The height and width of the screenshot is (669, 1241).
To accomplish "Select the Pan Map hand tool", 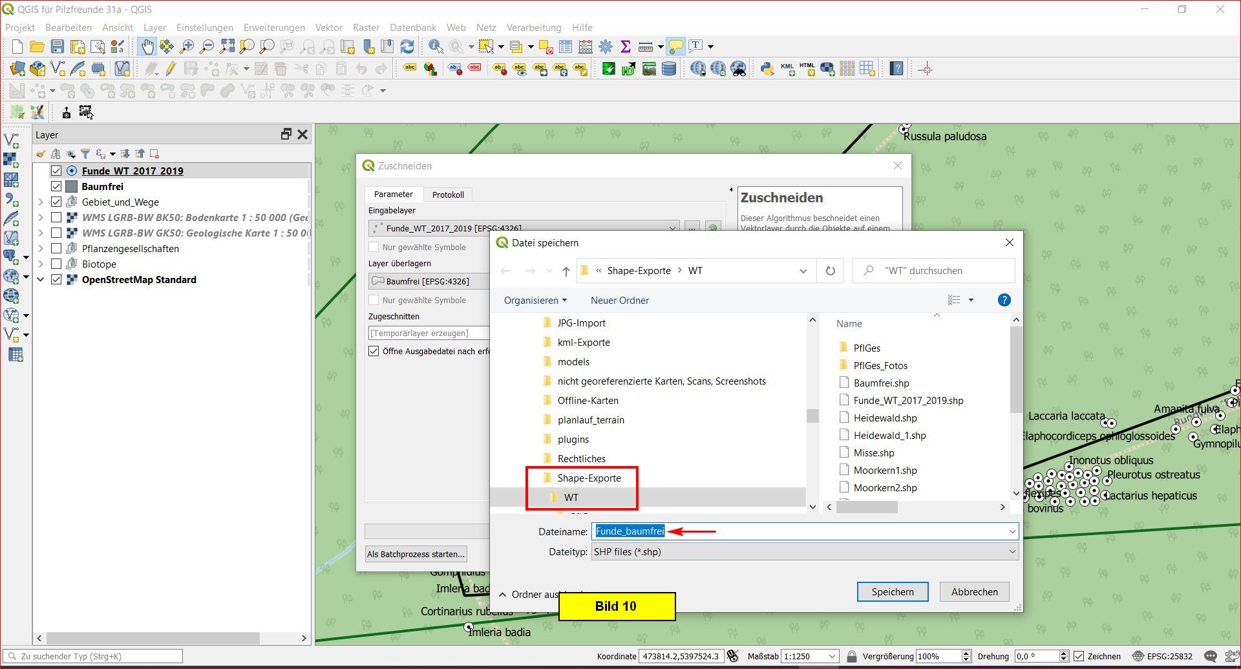I will [x=147, y=47].
